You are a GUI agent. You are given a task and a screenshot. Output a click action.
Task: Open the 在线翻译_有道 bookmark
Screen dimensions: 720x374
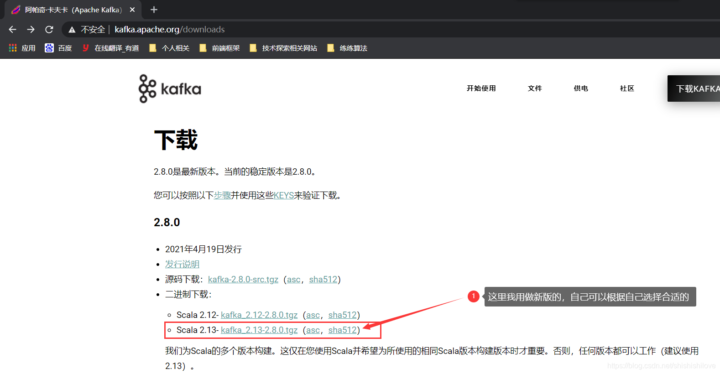click(x=110, y=48)
